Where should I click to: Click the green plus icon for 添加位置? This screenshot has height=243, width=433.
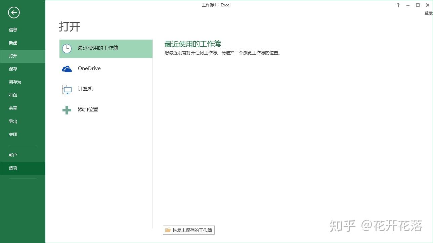pos(67,110)
